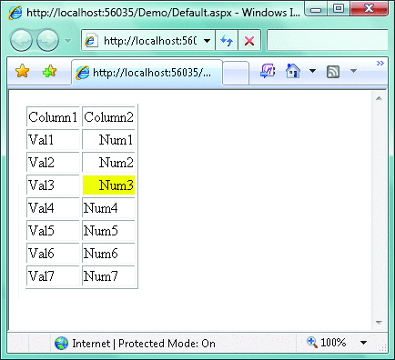Viewport: 395px width, 360px height.
Task: Go forward with the Forward arrow button
Action: coord(47,40)
